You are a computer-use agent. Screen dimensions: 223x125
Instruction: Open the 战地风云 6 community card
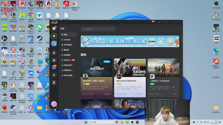click(163, 78)
